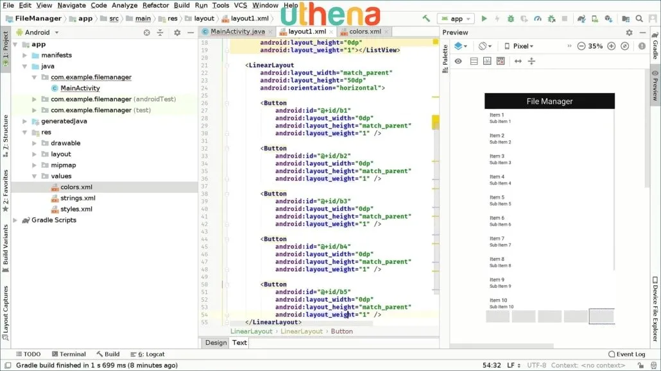The width and height of the screenshot is (661, 371).
Task: Show warnings and errors icon in Preview
Action: (x=642, y=46)
